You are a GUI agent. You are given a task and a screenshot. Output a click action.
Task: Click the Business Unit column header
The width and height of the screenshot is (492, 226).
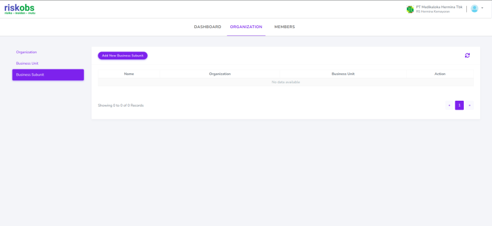(343, 74)
